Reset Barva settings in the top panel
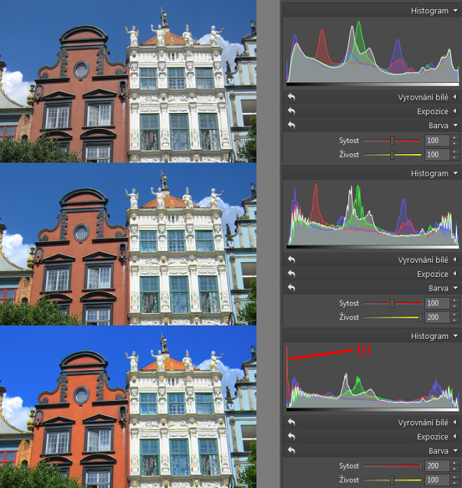The width and height of the screenshot is (462, 488). click(291, 125)
